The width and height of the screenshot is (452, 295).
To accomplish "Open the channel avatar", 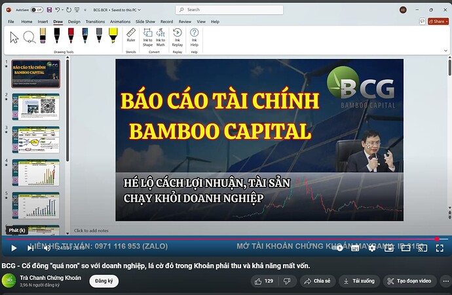I will [x=9, y=281].
